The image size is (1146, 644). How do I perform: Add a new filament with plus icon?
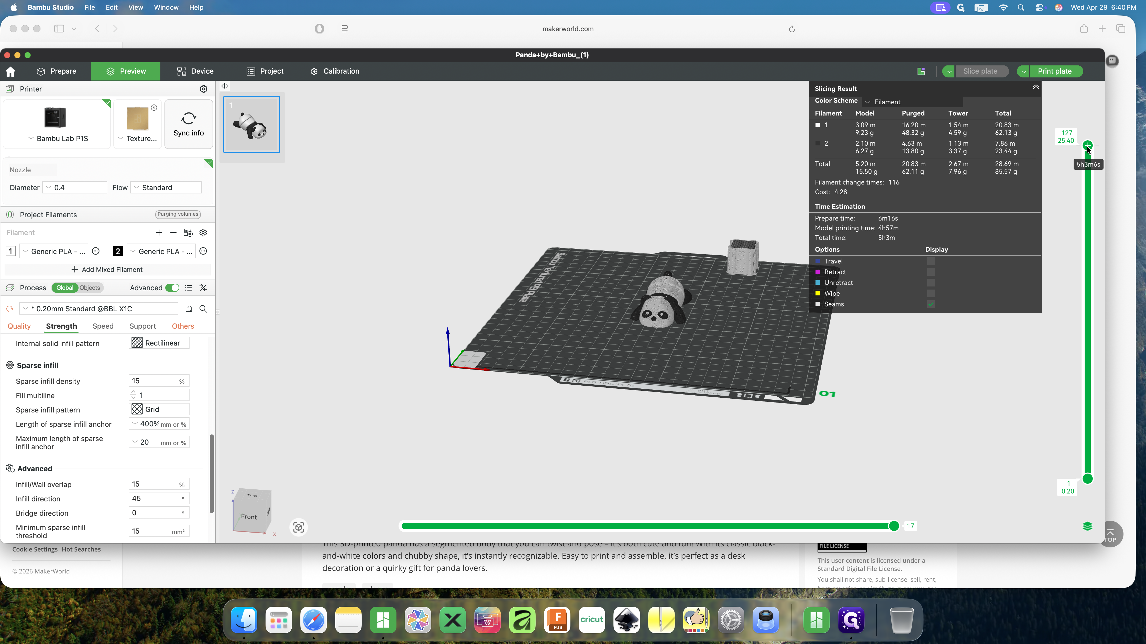point(159,233)
